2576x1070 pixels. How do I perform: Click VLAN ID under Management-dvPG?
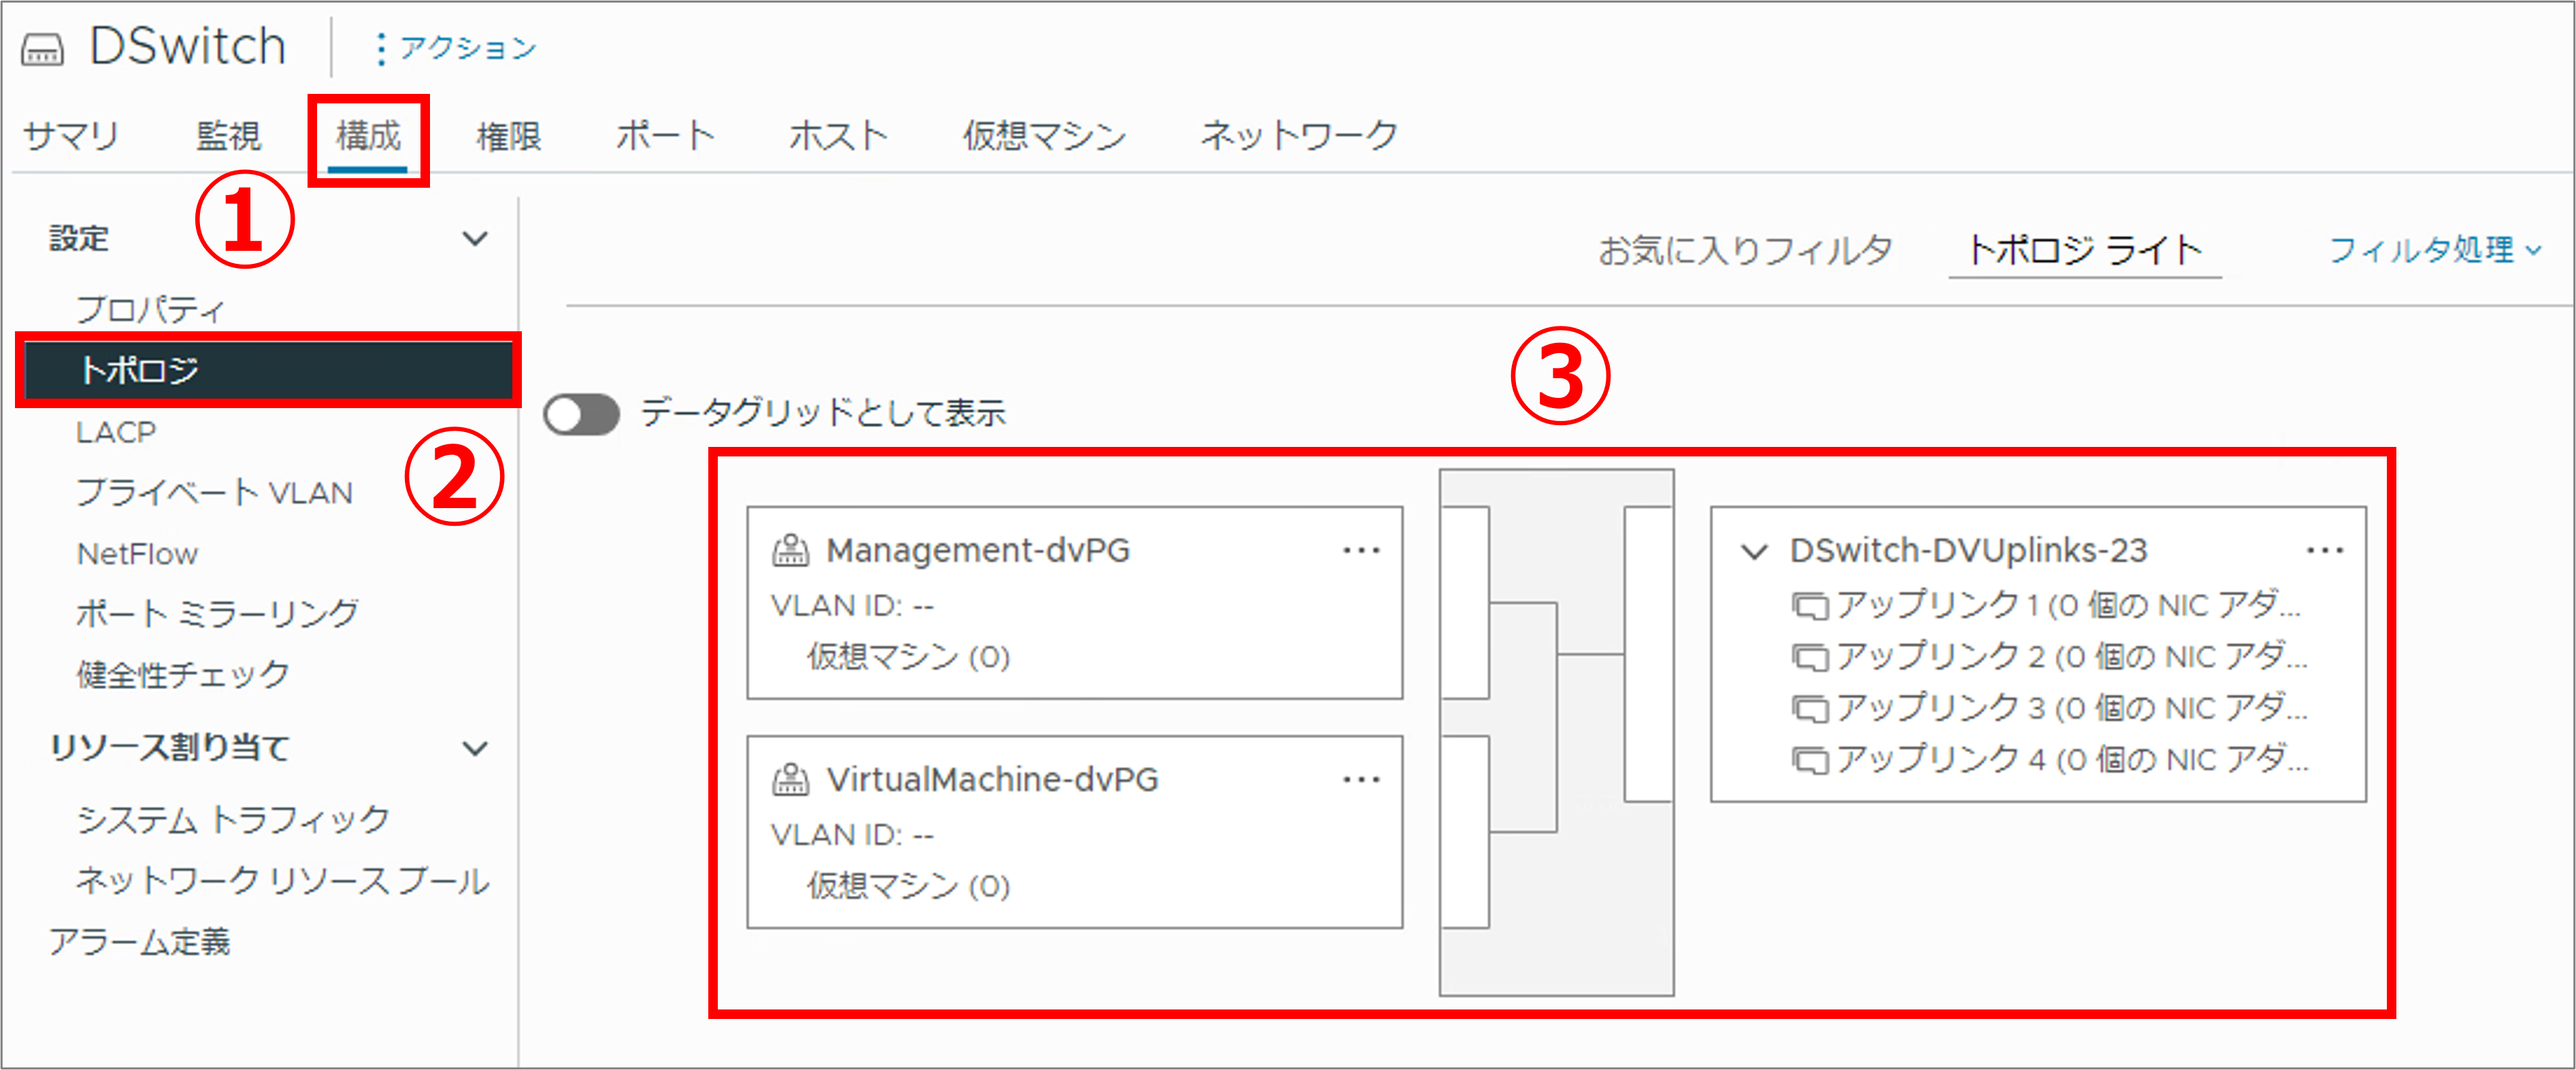852,606
